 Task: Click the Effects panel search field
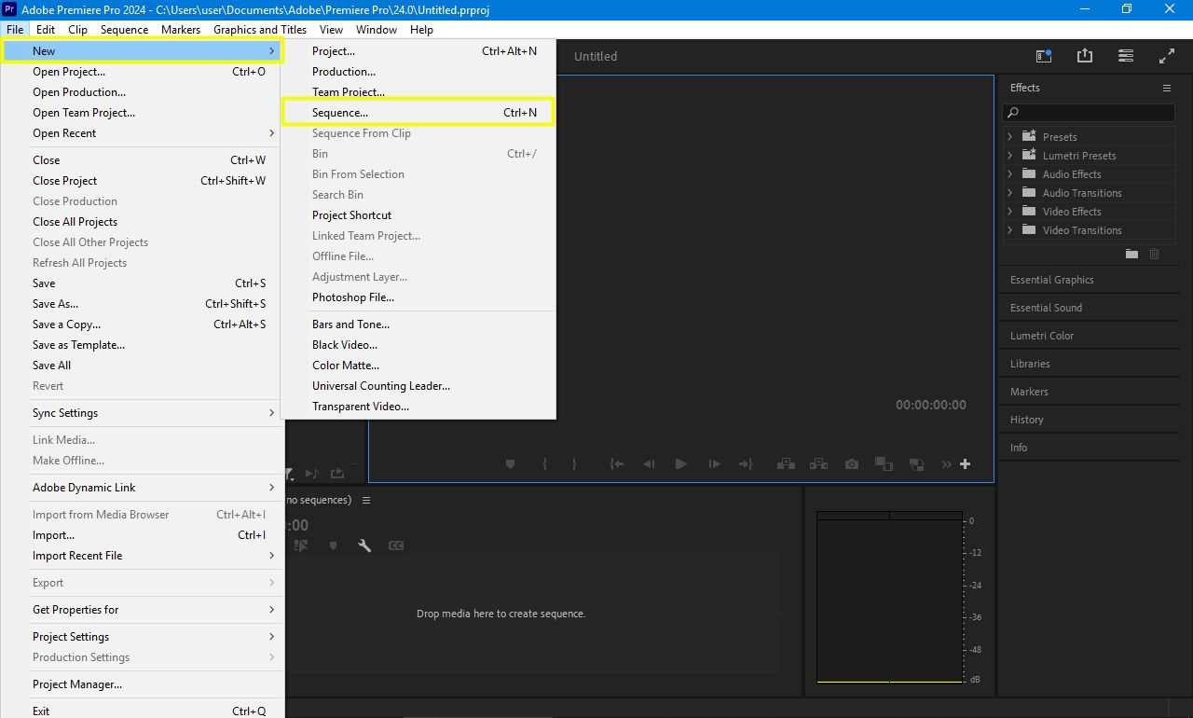coord(1089,112)
